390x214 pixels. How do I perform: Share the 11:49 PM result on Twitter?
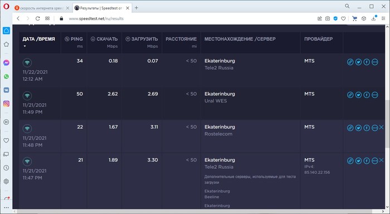point(358,95)
